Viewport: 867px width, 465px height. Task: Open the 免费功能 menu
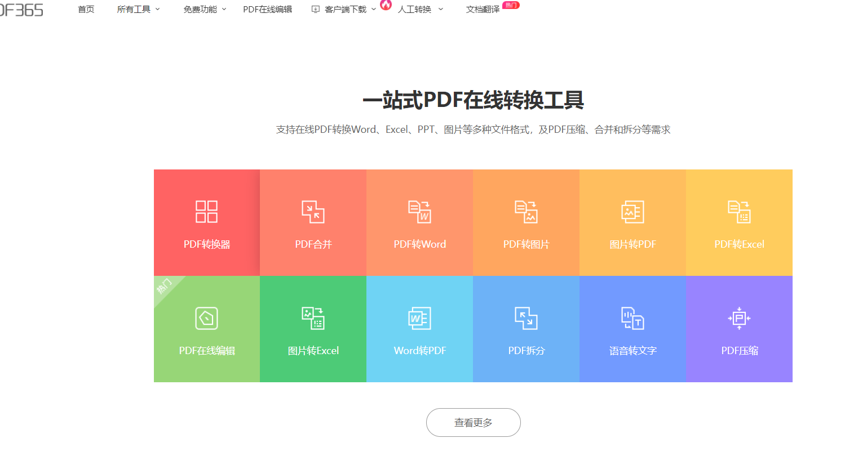(x=200, y=10)
